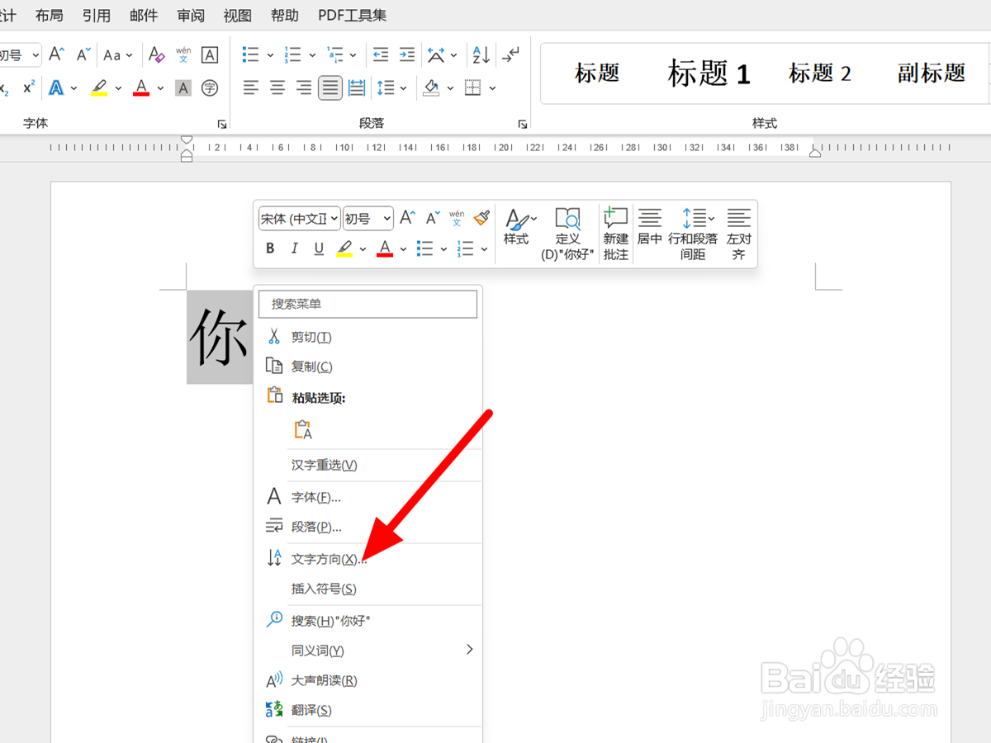Image resolution: width=991 pixels, height=743 pixels.
Task: Click the Asian Layout character scaling icon
Action: click(x=436, y=54)
